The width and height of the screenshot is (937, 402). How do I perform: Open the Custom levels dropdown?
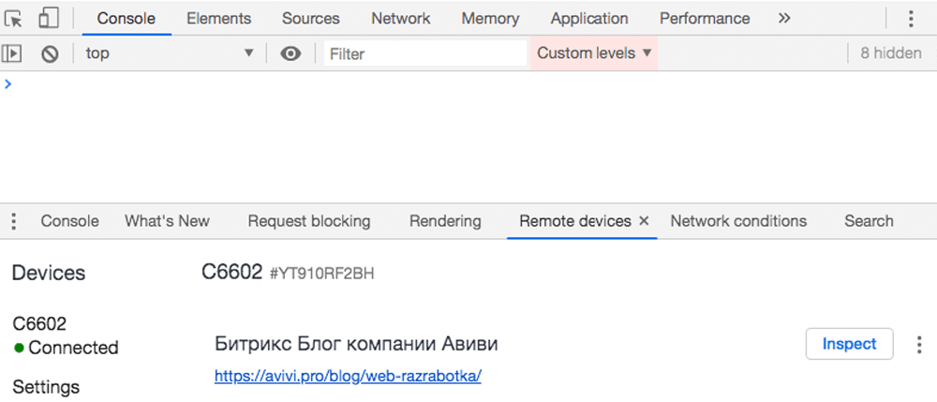tap(594, 53)
